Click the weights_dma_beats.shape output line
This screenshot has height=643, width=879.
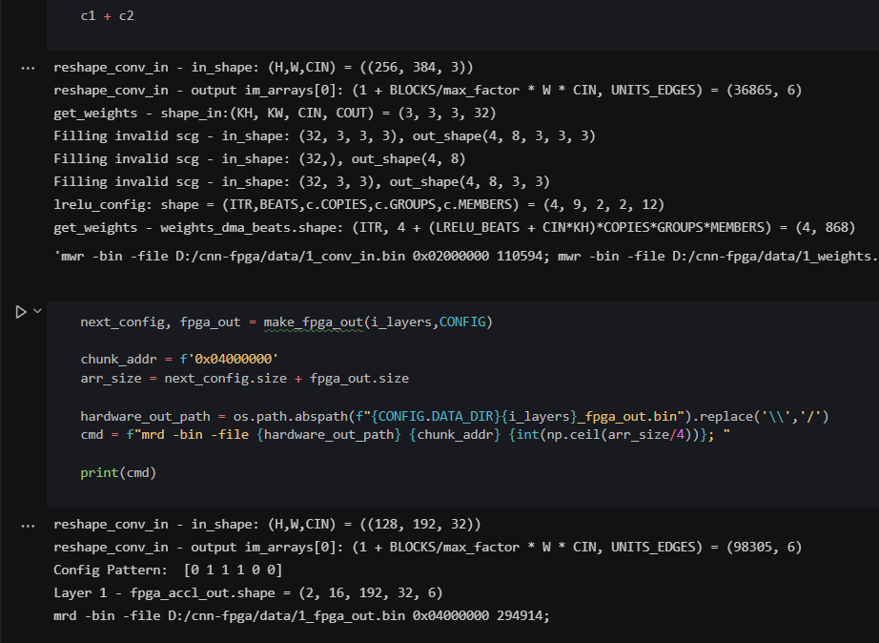coord(458,228)
